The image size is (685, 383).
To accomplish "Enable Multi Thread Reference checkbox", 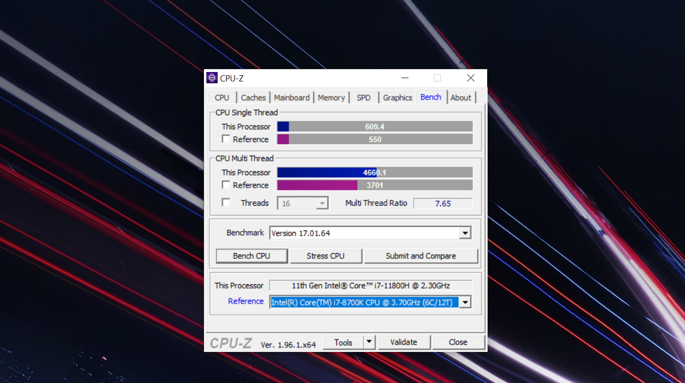I will [226, 185].
